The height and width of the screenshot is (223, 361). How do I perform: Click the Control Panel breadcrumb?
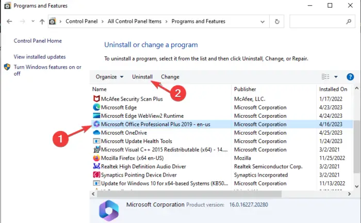(x=81, y=21)
